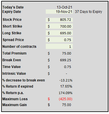The width and height of the screenshot is (109, 114).
Task: Select the Short Strike 700.00 cell
Action: [59, 26]
